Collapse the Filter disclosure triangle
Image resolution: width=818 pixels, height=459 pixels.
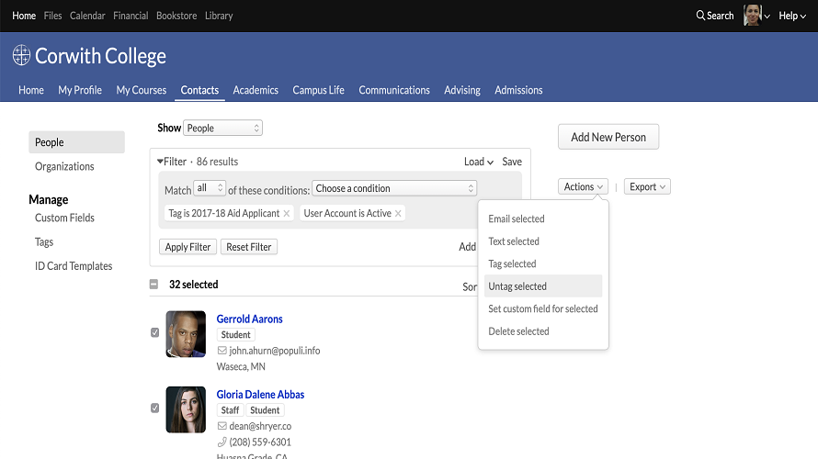(x=160, y=162)
